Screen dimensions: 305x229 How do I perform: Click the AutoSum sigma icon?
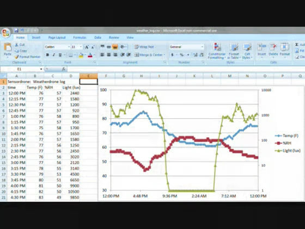(x=297, y=45)
